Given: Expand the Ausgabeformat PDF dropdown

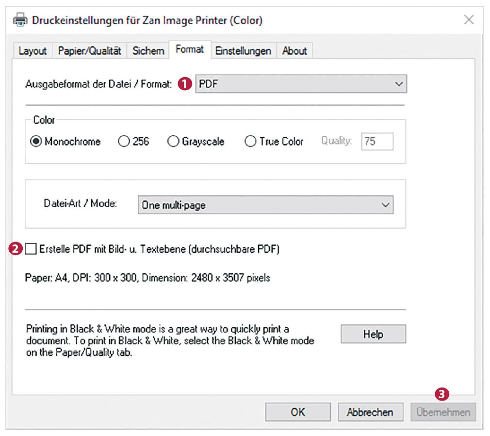Looking at the screenshot, I should click(x=301, y=84).
